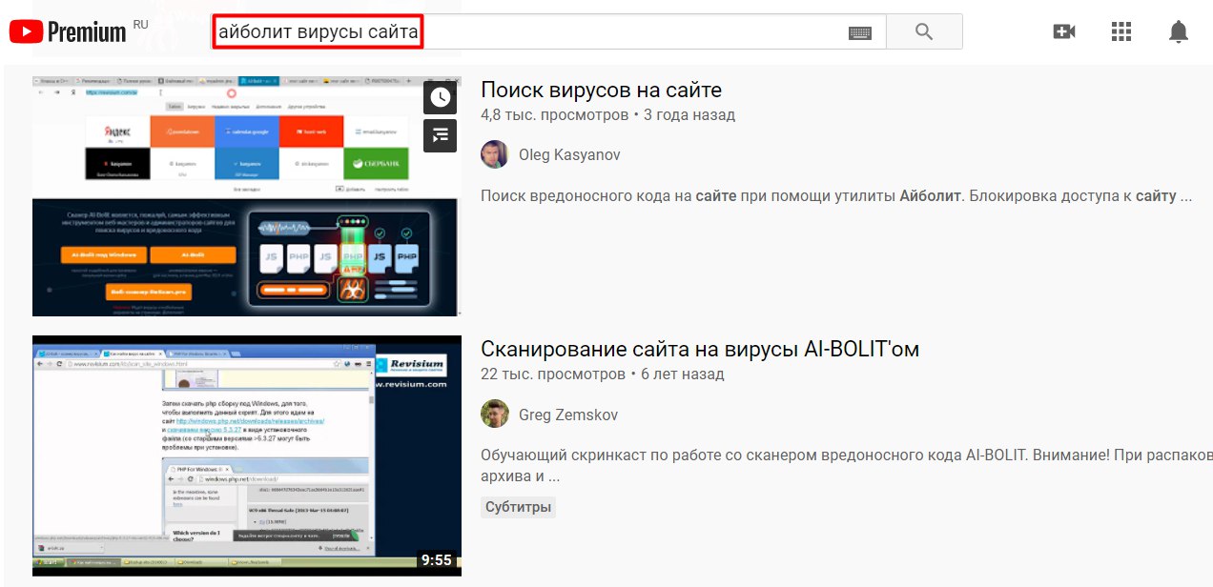The width and height of the screenshot is (1213, 587).
Task: Click Oleg Kasyanov channel avatar
Action: pyautogui.click(x=494, y=154)
